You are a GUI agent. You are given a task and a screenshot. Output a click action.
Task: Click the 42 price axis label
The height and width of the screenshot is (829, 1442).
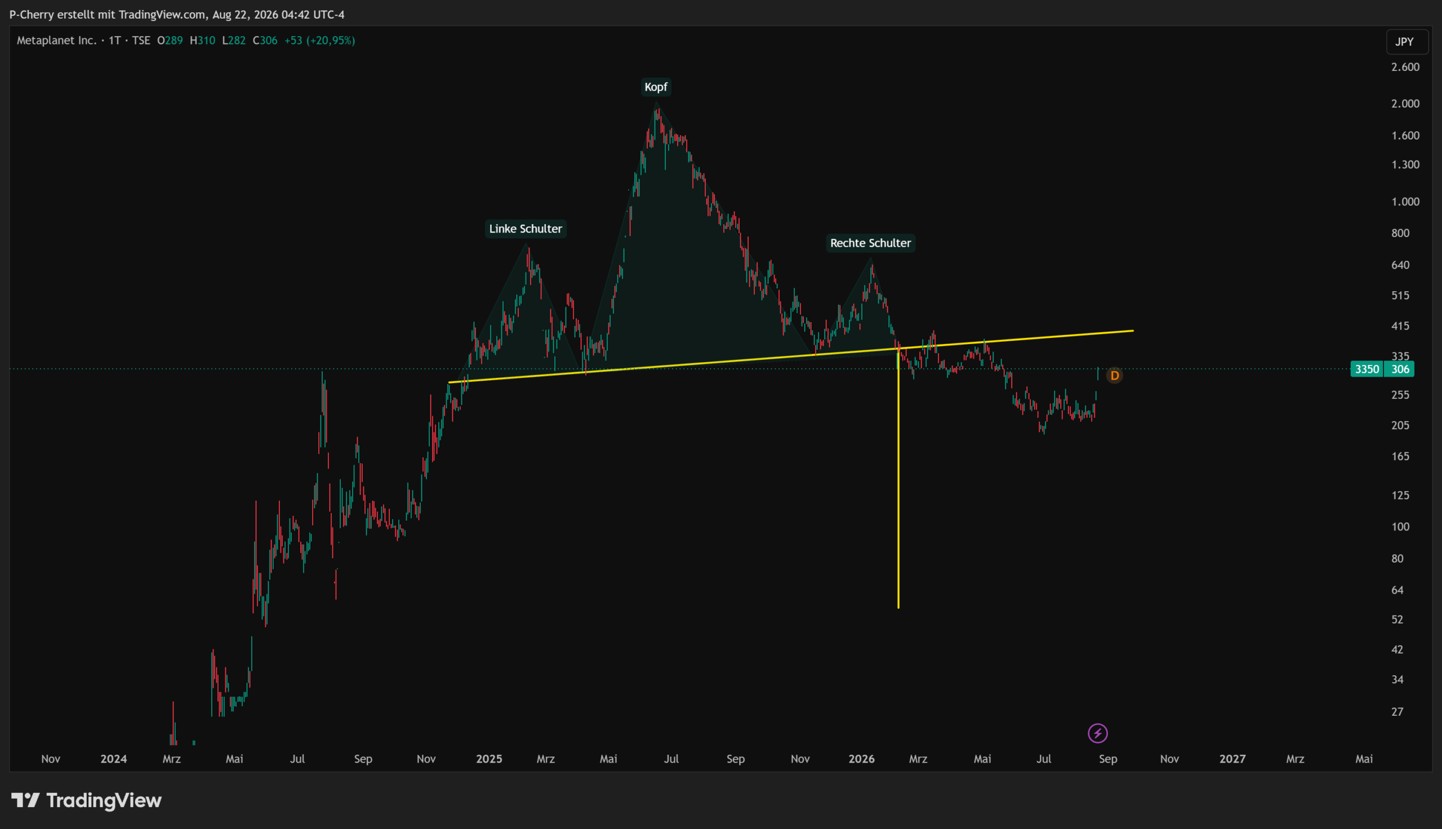pos(1397,650)
